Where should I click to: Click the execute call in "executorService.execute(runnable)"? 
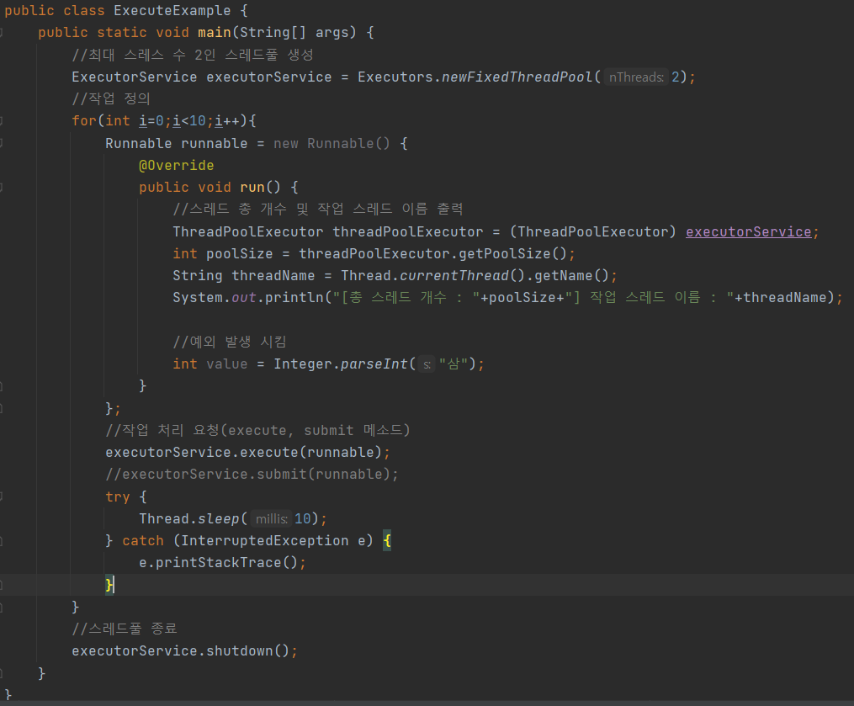tap(269, 452)
